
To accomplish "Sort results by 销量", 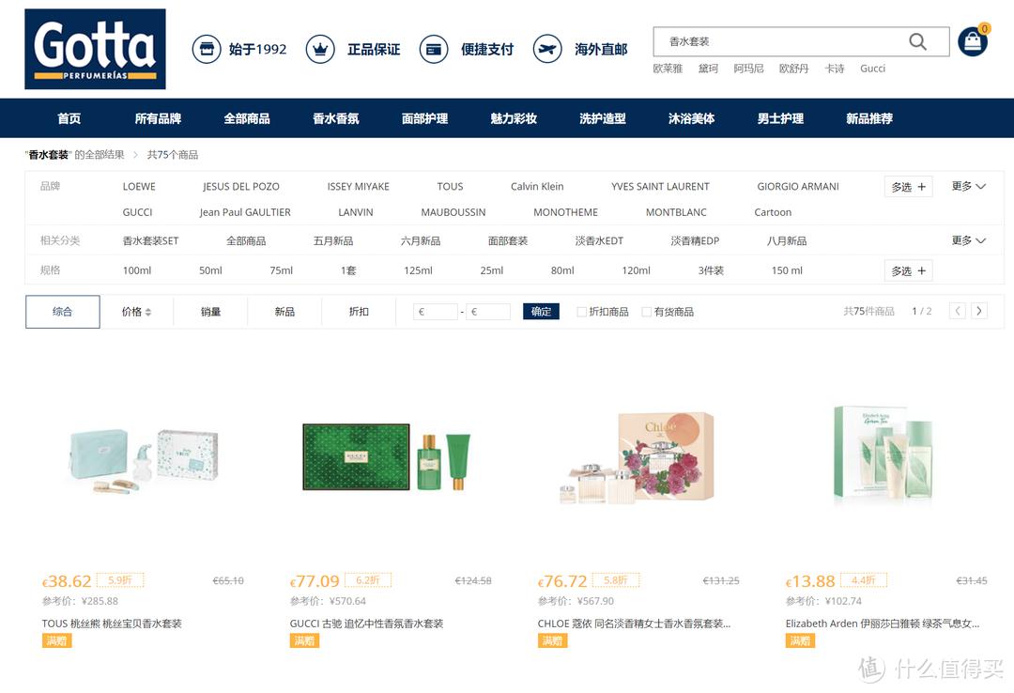I will pyautogui.click(x=211, y=312).
